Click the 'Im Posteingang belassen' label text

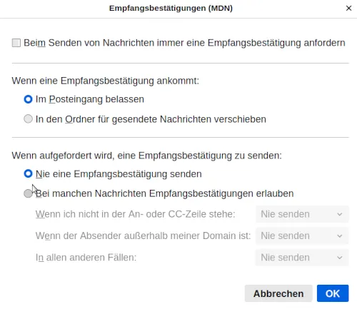click(90, 99)
